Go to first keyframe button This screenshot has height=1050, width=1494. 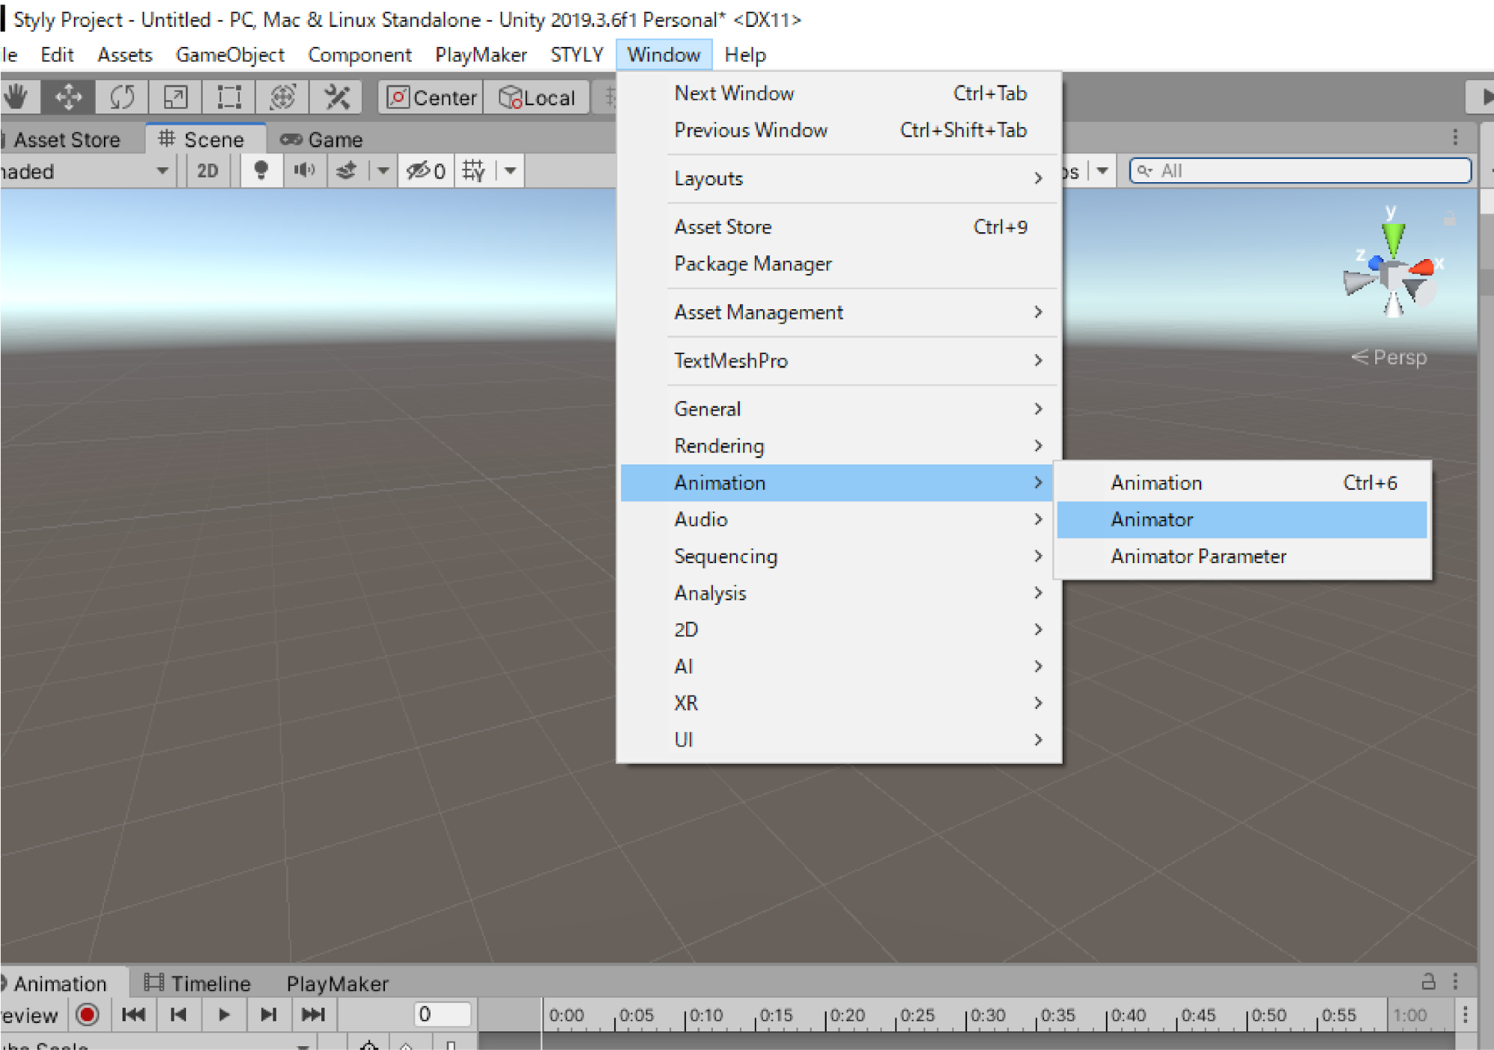coord(134,1014)
